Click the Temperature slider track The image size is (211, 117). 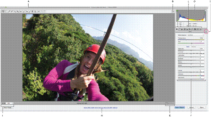click(x=191, y=40)
